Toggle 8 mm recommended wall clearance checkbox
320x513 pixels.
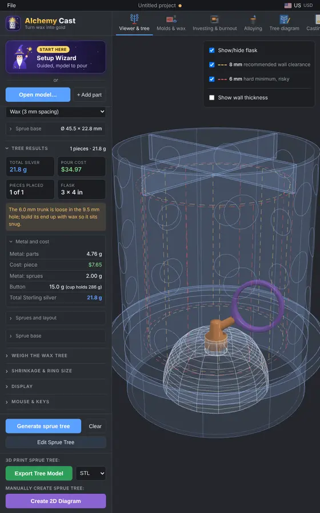click(x=211, y=65)
